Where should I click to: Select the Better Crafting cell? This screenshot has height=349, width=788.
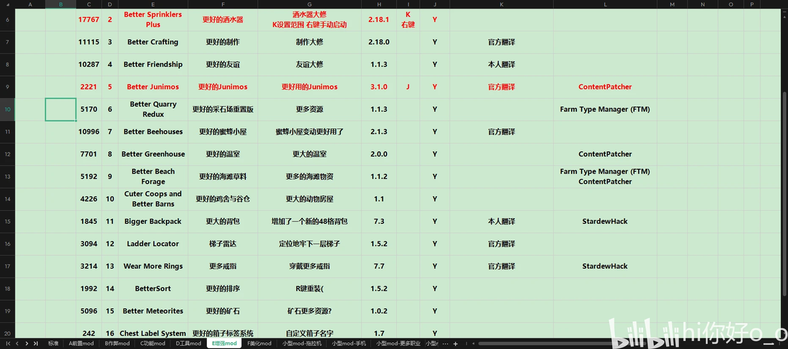point(153,42)
